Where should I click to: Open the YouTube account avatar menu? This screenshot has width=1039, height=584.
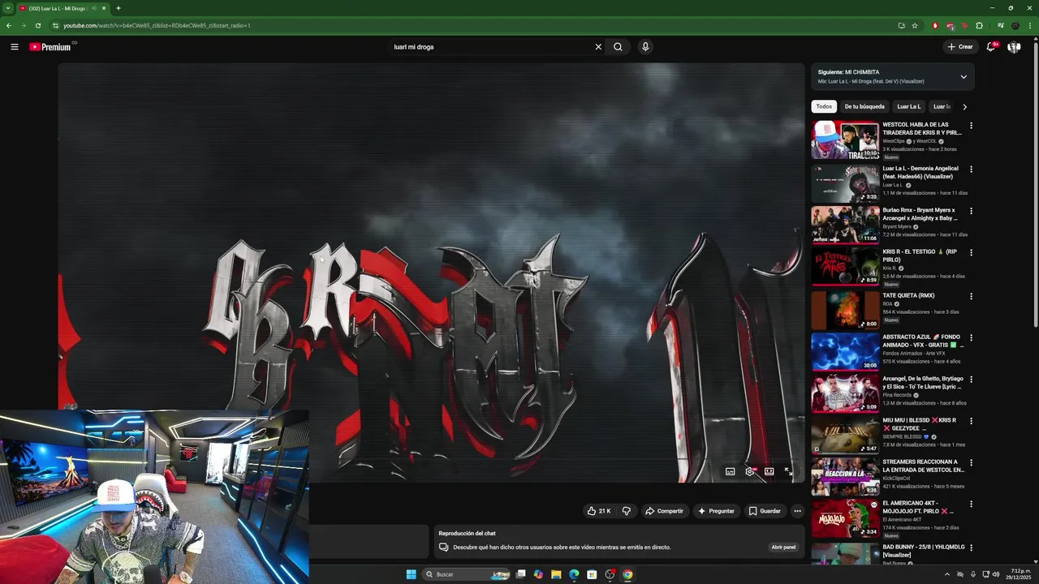coord(1014,47)
